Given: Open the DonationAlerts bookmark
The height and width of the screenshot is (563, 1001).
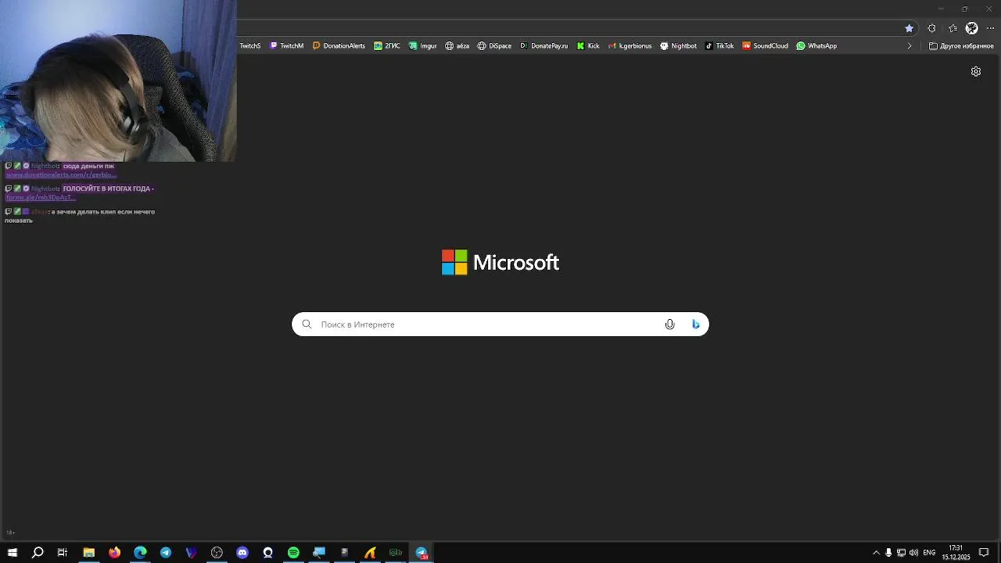Looking at the screenshot, I should [339, 46].
